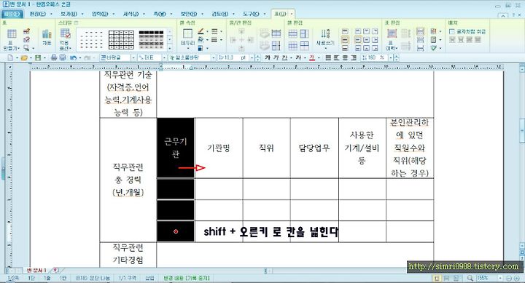Click the 사용한 기계/설비 등 cell
Image resolution: width=525 pixels, height=283 pixels.
[x=362, y=148]
